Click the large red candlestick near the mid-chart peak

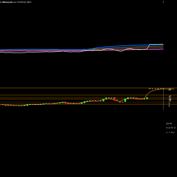[114, 99]
